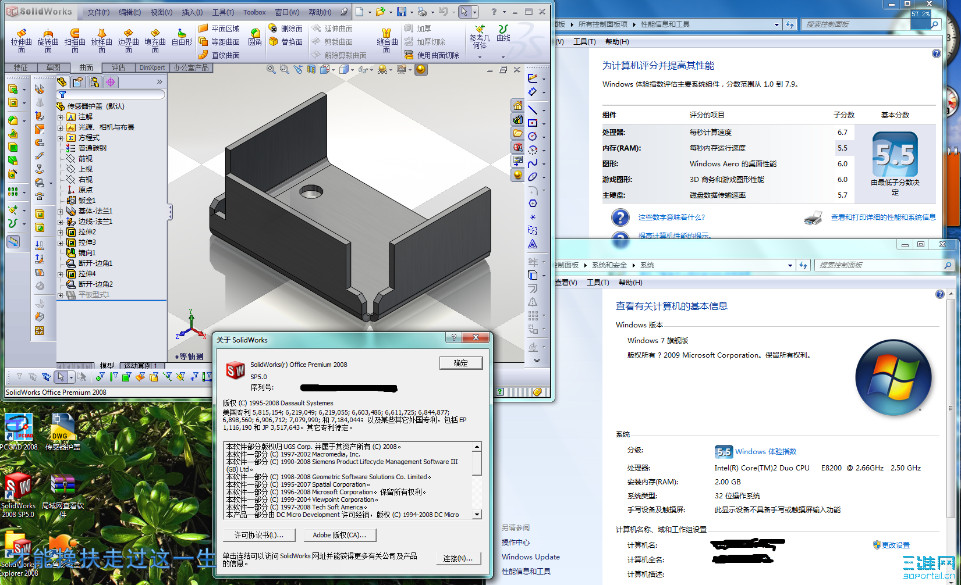Click the New document icon
The width and height of the screenshot is (961, 585).
pyautogui.click(x=359, y=12)
